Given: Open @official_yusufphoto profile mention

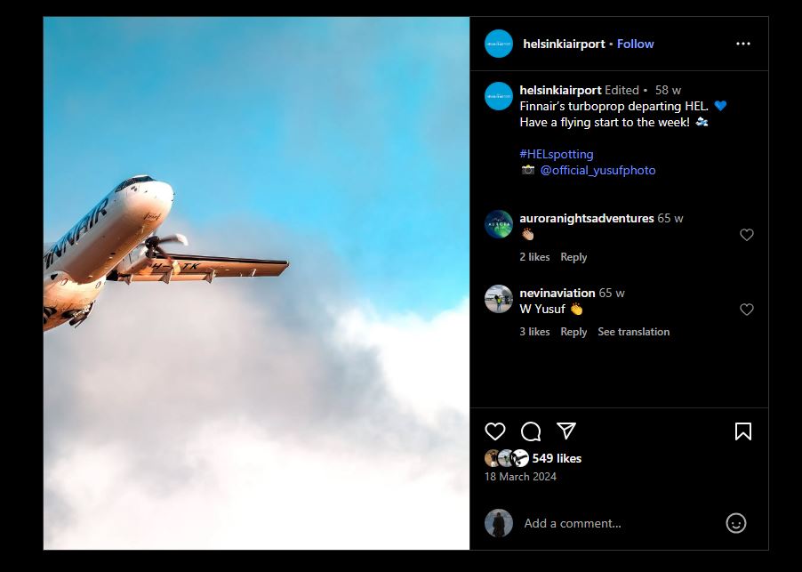Looking at the screenshot, I should pos(597,171).
